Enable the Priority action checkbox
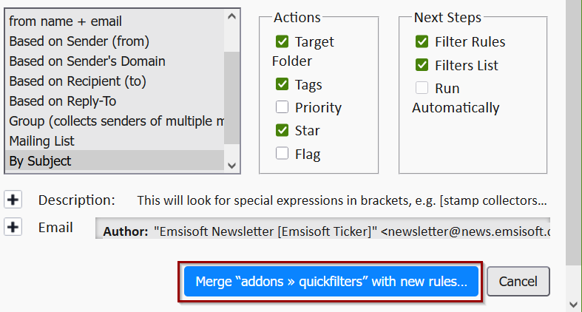This screenshot has height=312, width=582. point(282,107)
